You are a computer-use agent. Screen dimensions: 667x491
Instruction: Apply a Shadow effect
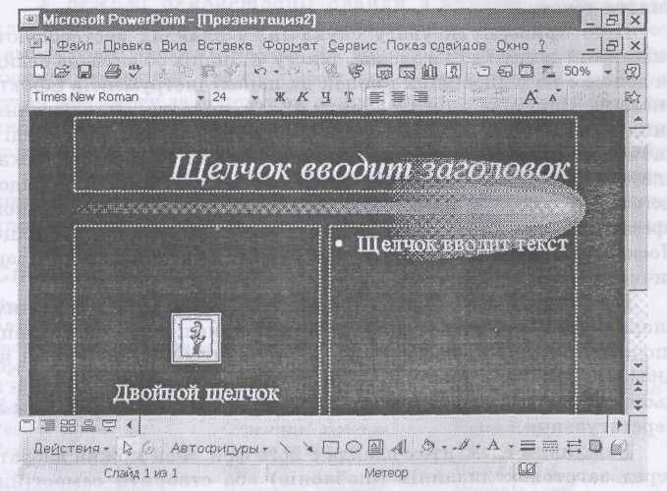click(x=595, y=446)
